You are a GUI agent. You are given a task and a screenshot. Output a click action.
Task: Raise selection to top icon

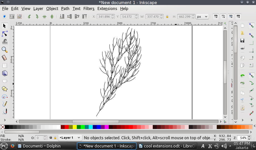[x=84, y=16]
